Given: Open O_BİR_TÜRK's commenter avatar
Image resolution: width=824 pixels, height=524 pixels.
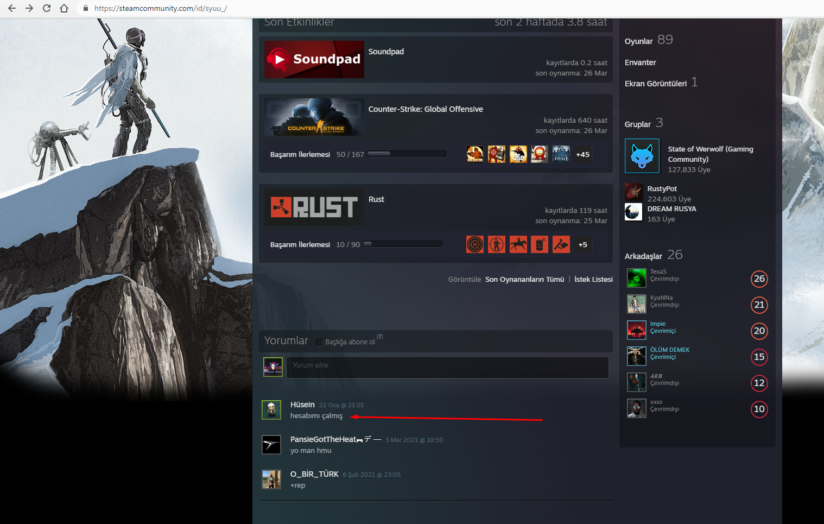Looking at the screenshot, I should tap(271, 479).
